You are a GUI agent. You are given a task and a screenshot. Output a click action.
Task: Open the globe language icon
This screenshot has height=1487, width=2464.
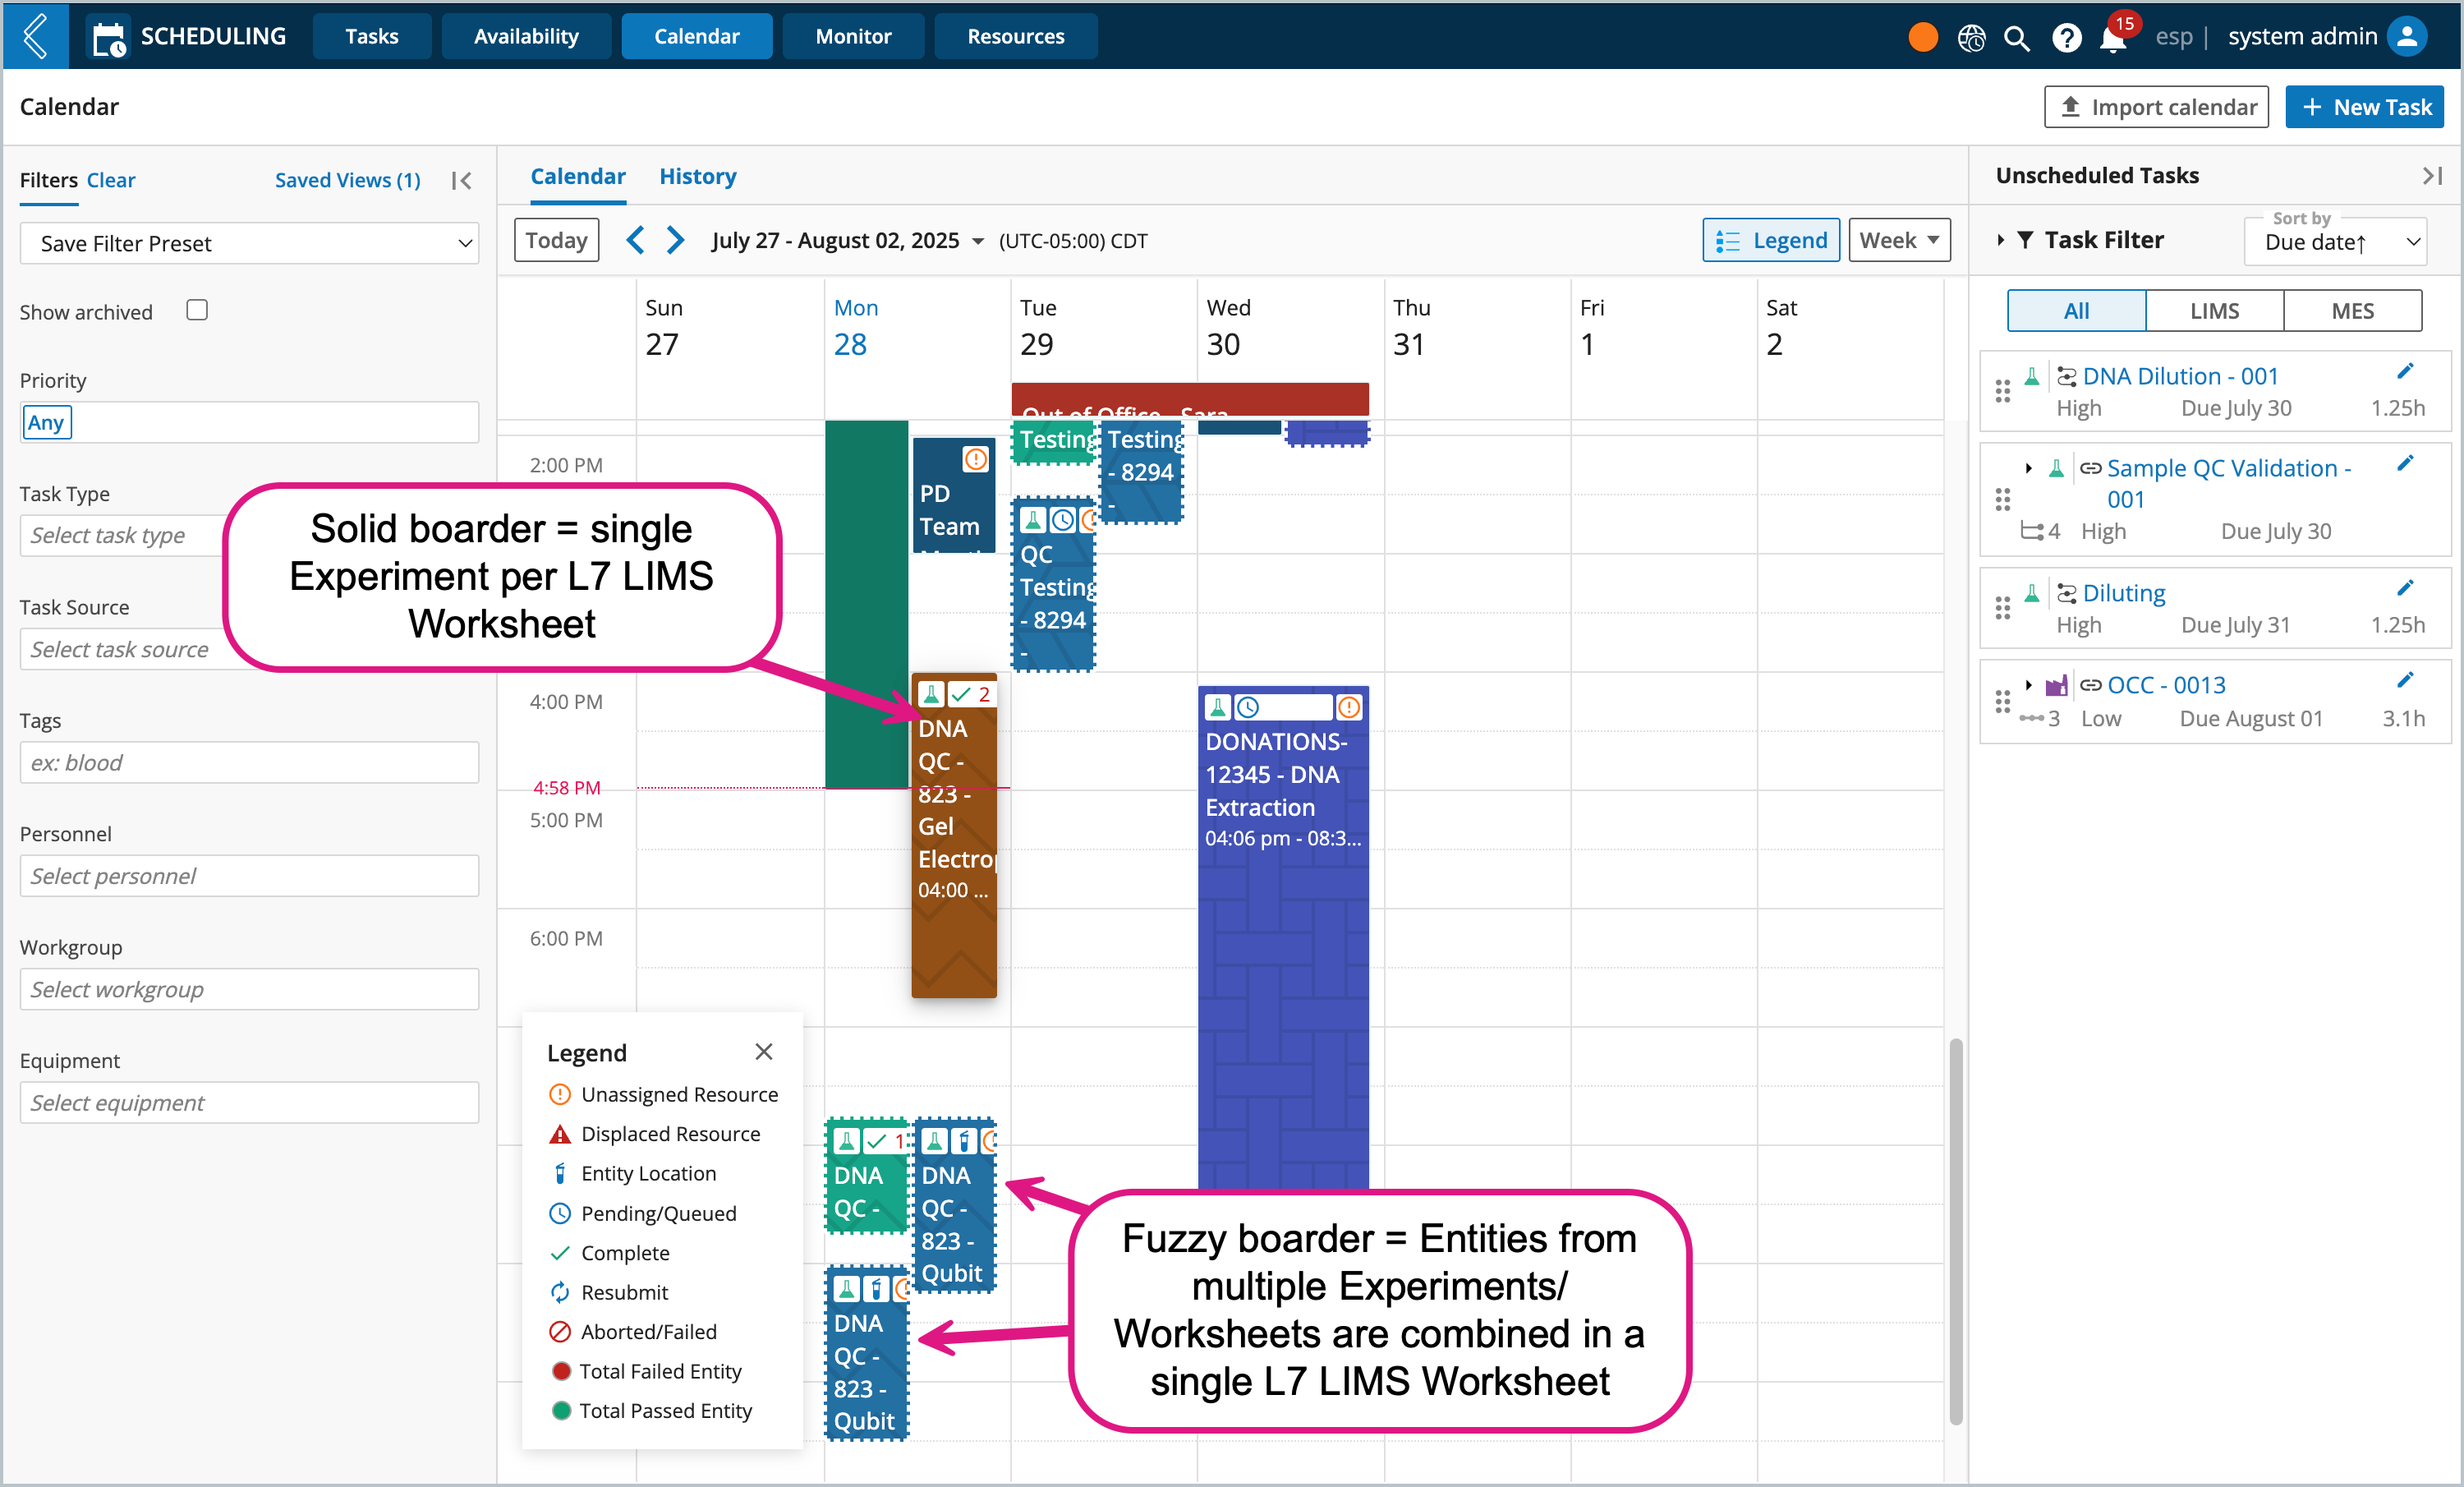point(1971,38)
